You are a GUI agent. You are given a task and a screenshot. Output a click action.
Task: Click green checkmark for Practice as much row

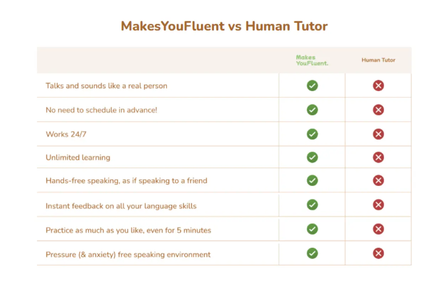pyautogui.click(x=312, y=229)
